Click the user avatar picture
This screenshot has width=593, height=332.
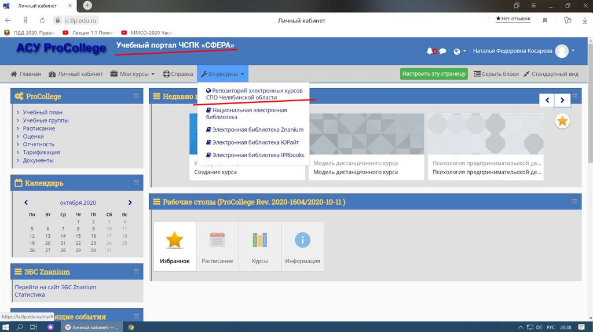562,51
